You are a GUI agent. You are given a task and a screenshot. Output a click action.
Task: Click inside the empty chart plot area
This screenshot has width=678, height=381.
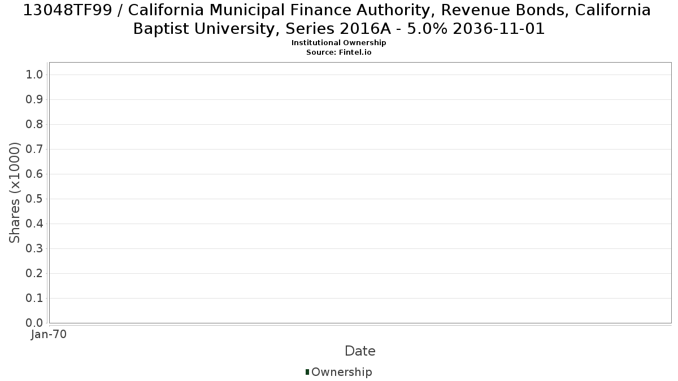point(360,192)
